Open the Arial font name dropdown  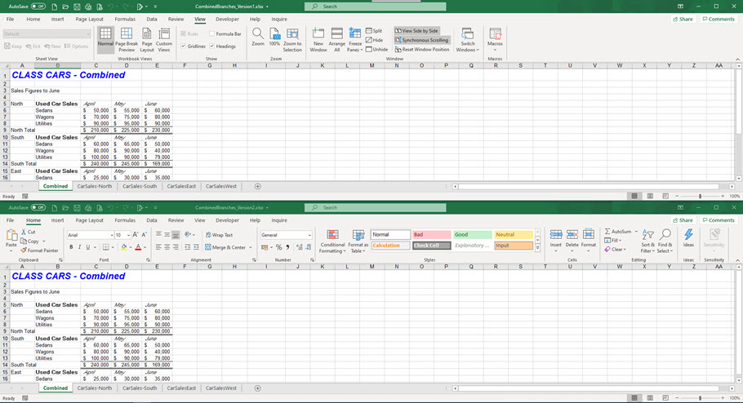coord(110,235)
